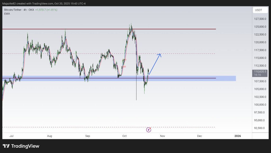Image resolution: width=271 pixels, height=153 pixels.
Task: Click the 125,000.0 price scale label
Action: tap(260, 27)
